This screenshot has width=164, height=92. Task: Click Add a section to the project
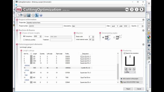click(x=131, y=79)
